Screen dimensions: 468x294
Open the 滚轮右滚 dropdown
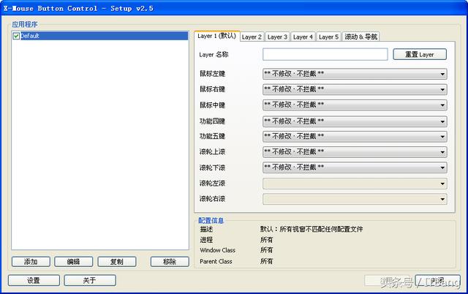coord(355,199)
